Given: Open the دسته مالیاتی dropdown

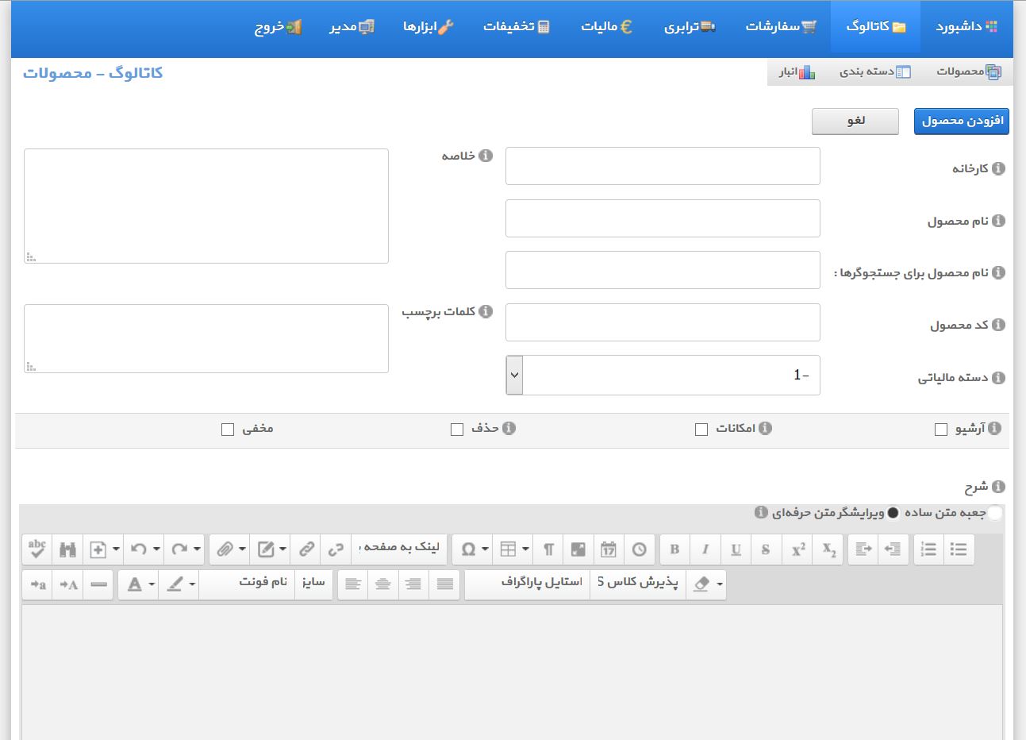Looking at the screenshot, I should tap(663, 376).
